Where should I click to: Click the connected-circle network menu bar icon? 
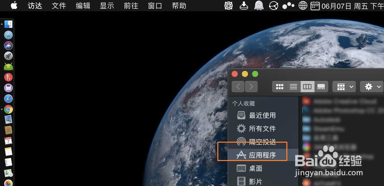pos(273,6)
